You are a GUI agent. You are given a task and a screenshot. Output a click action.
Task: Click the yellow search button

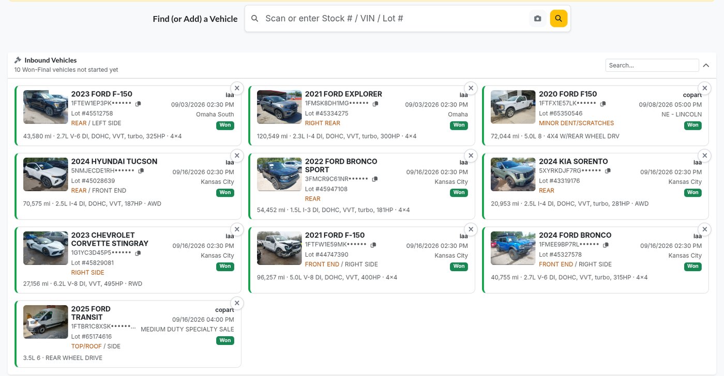[x=559, y=19]
